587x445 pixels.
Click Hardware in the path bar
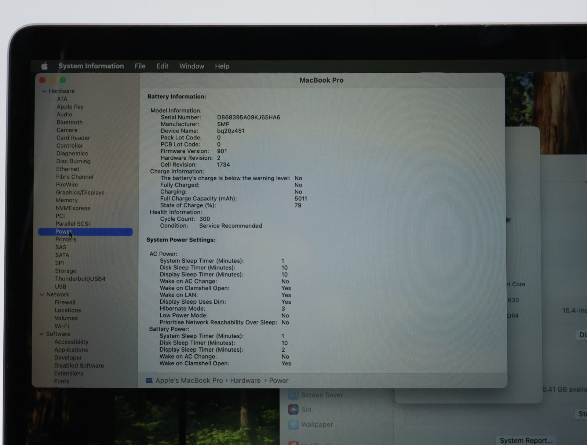point(245,380)
